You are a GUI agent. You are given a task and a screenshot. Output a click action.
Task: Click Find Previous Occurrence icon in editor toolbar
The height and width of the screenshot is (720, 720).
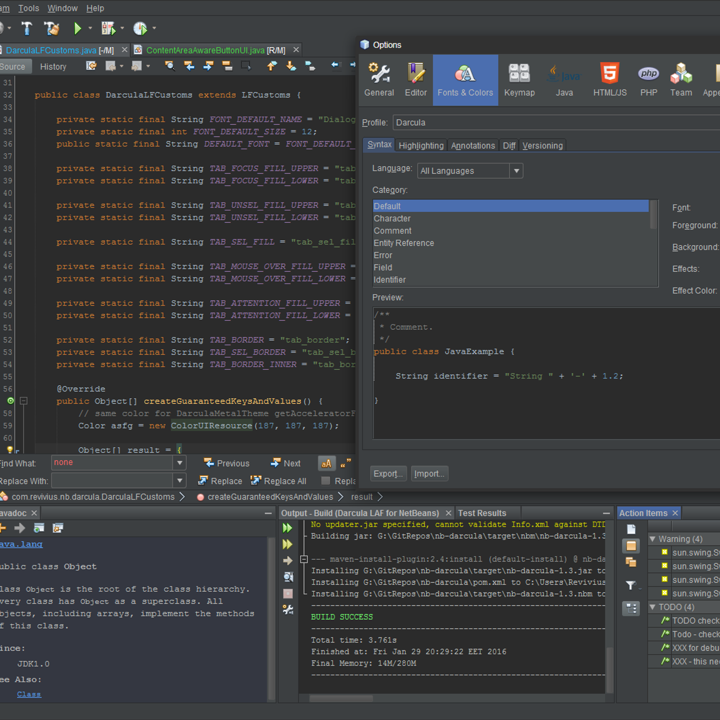pyautogui.click(x=189, y=66)
